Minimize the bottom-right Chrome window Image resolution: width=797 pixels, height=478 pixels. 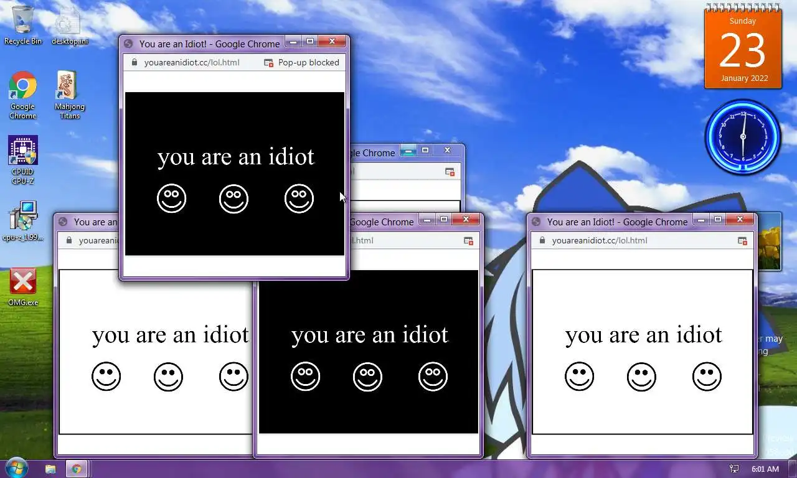[x=701, y=219]
